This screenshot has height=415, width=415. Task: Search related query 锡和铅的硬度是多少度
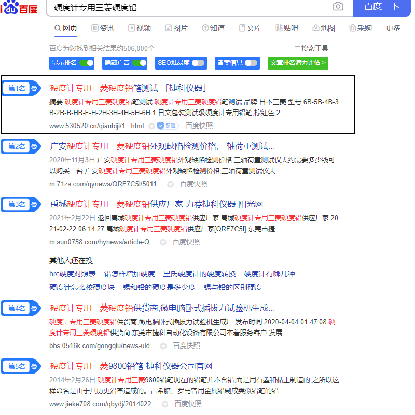159,288
